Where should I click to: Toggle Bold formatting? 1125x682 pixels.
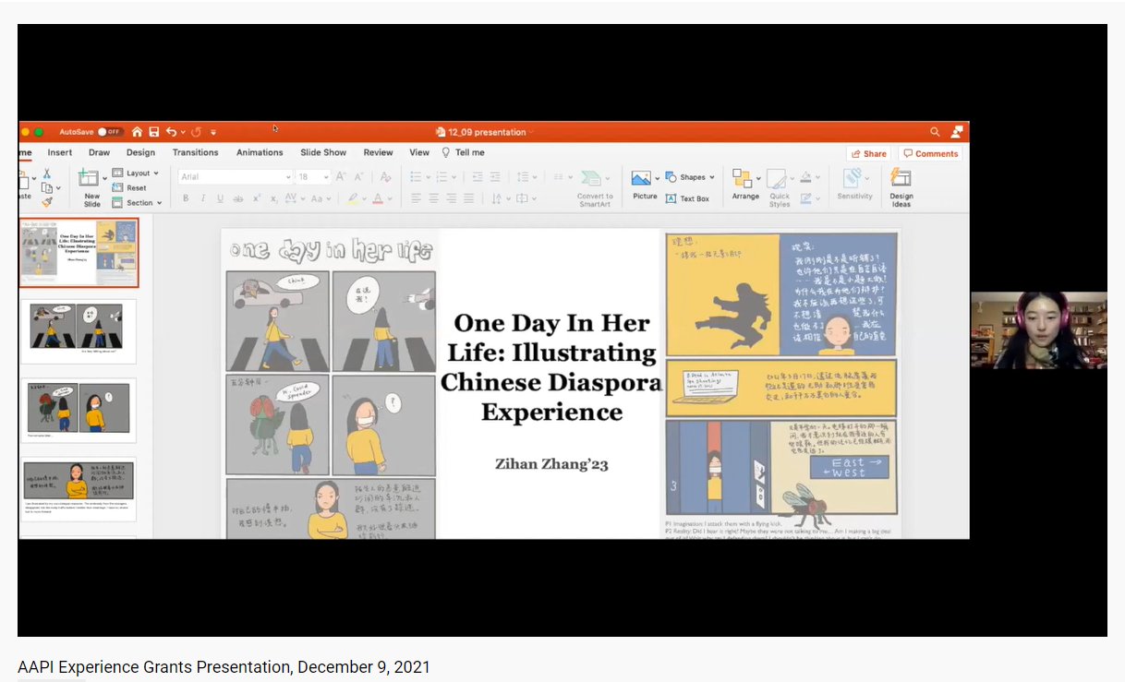click(x=186, y=198)
